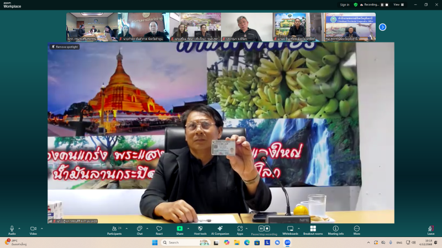Screen dimensions: 442x248
Task: Open the Participants panel
Action: pos(114,229)
